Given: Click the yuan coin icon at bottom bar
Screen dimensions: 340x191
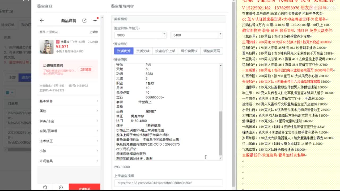Looking at the screenshot, I should [61, 188].
